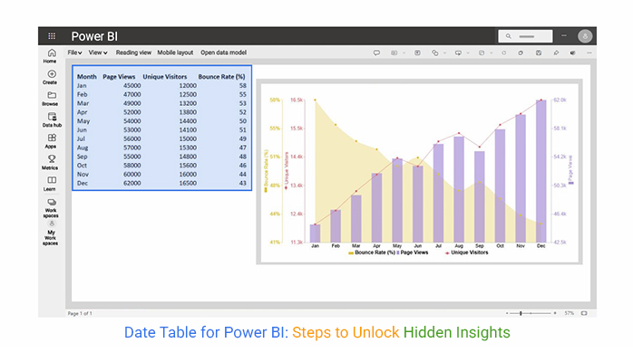The image size is (633, 362).
Task: Adjust the zoom slider handle
Action: [x=521, y=313]
